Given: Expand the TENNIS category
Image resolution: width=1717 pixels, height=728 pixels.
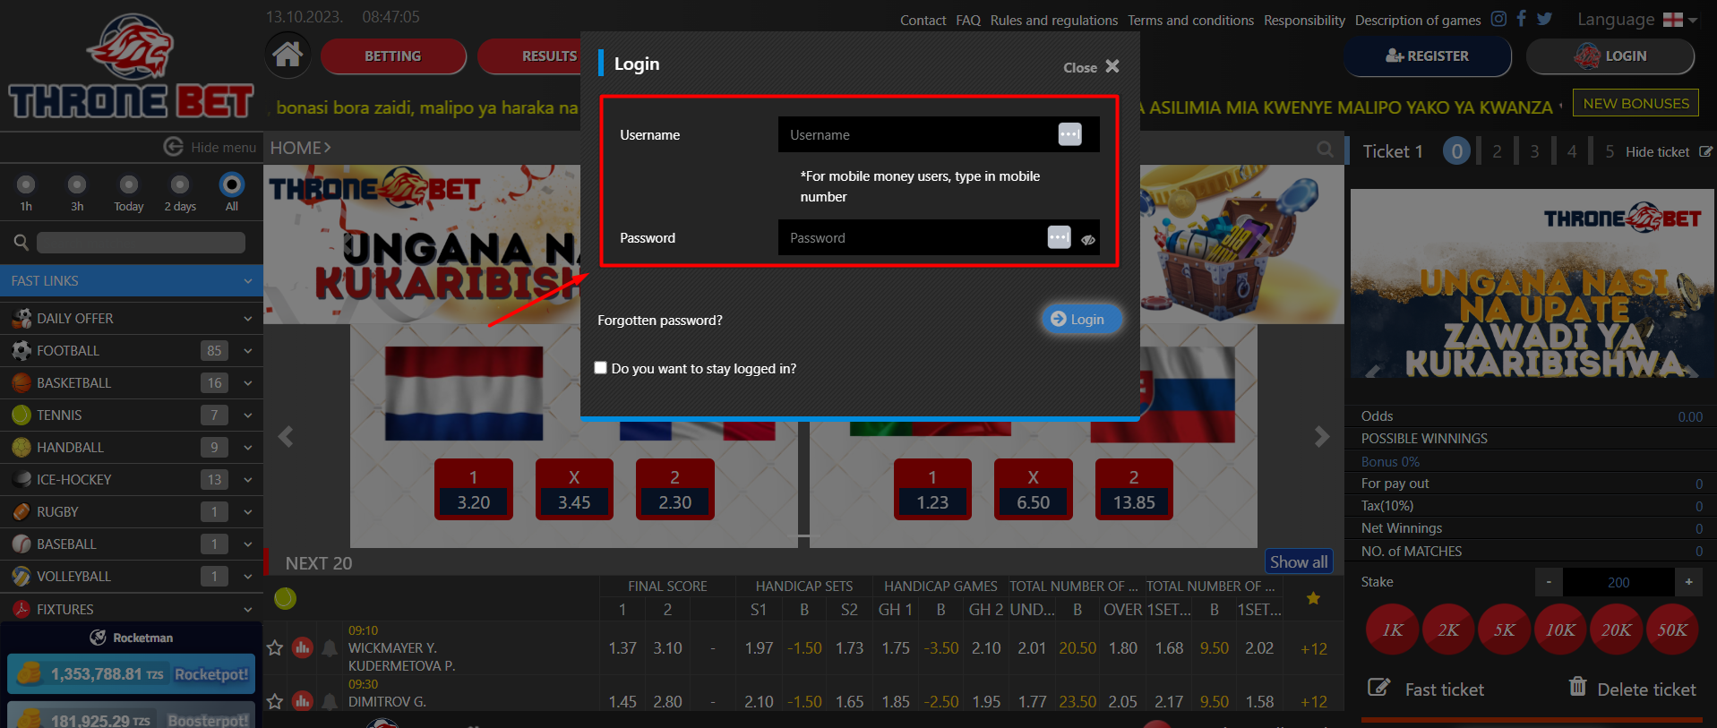Looking at the screenshot, I should 131,415.
